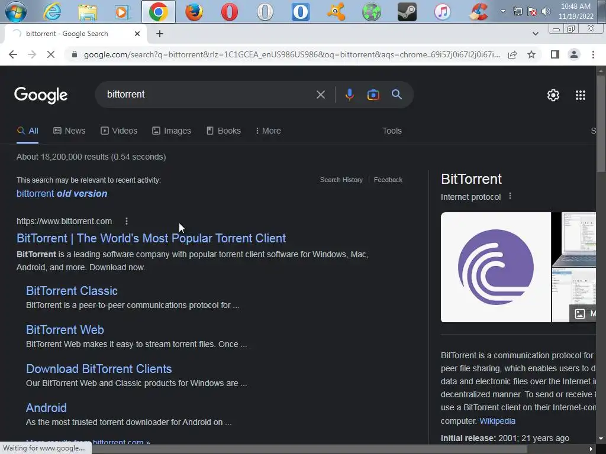This screenshot has width=606, height=454.
Task: Open Chrome three-dot menu
Action: tap(593, 54)
